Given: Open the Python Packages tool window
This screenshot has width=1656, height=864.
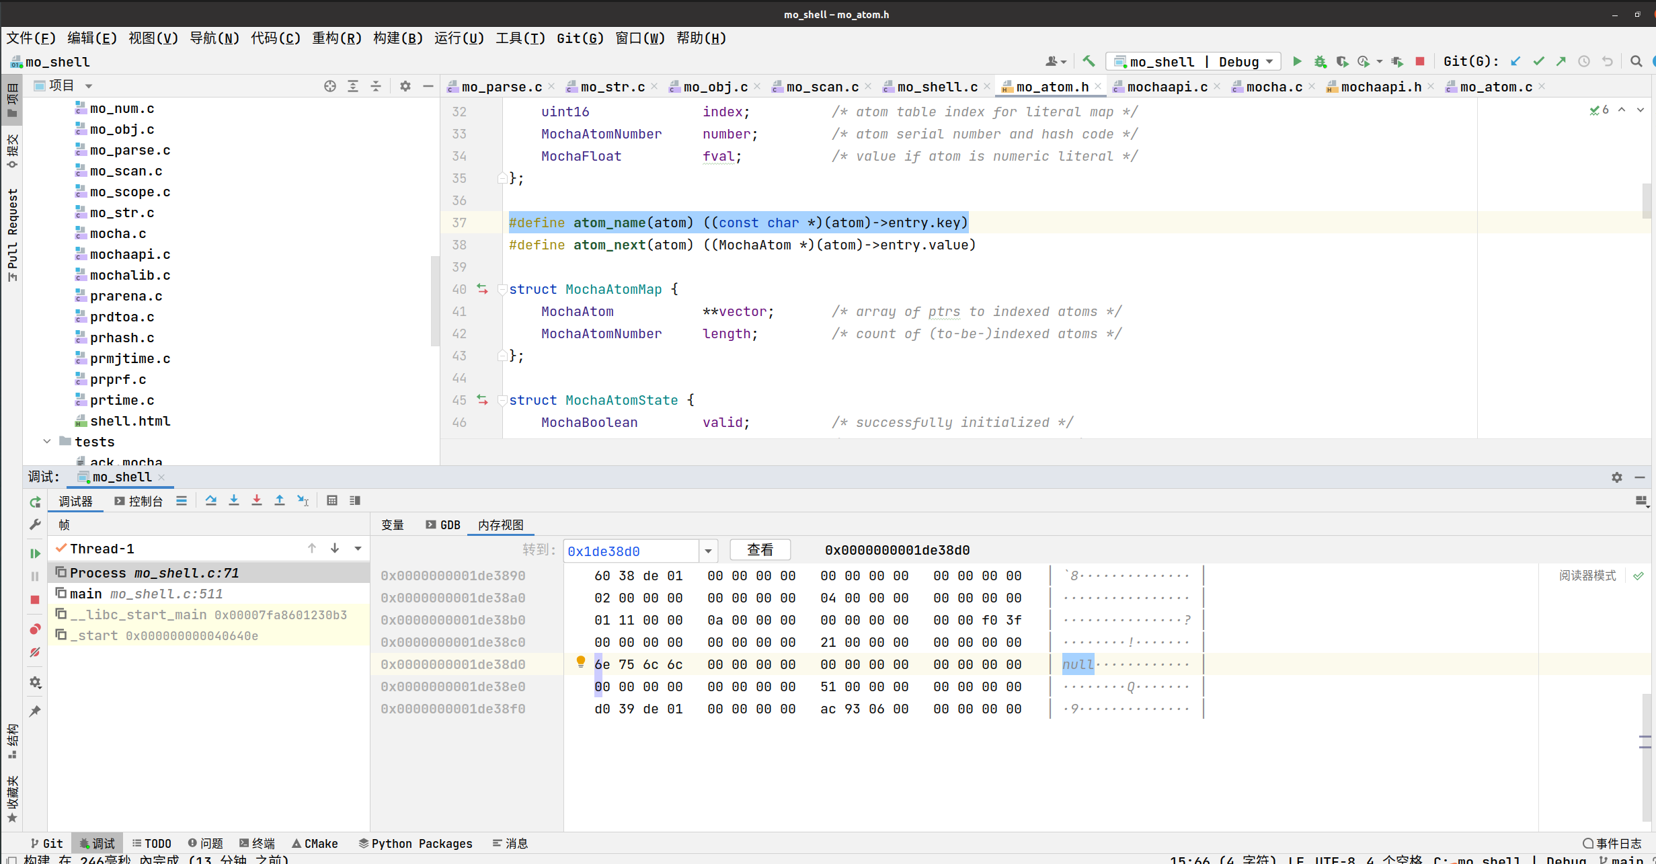Looking at the screenshot, I should pyautogui.click(x=416, y=843).
